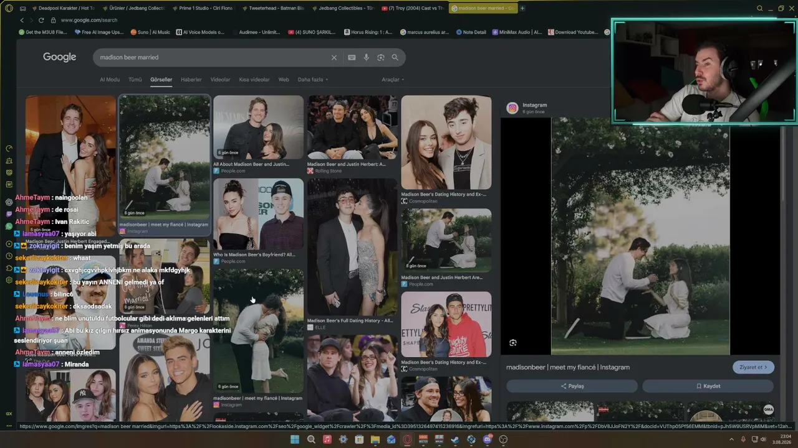Open the Suno | AI Music bookmark
The width and height of the screenshot is (798, 448).
150,32
